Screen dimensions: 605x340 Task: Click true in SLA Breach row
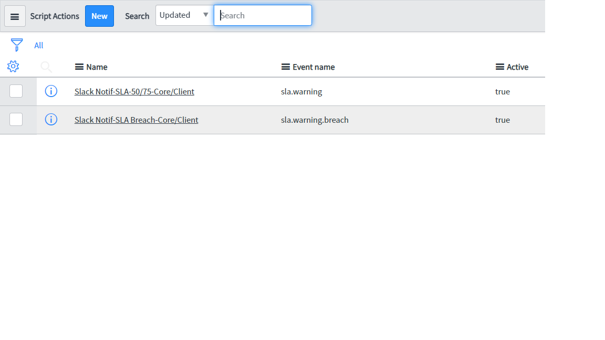click(503, 120)
